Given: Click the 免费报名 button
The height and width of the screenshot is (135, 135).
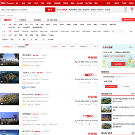Looking at the screenshot, I should (x=118, y=64).
